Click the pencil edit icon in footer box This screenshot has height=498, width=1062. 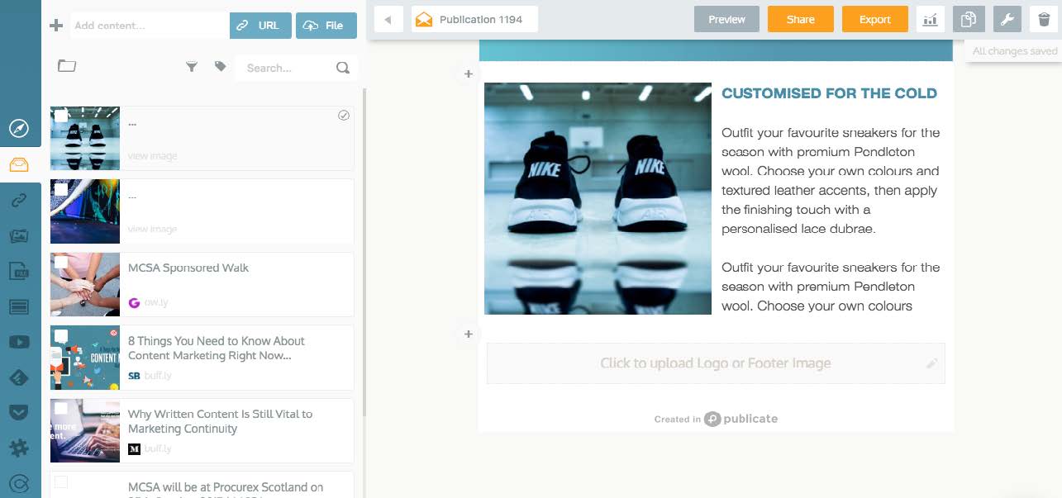click(931, 363)
